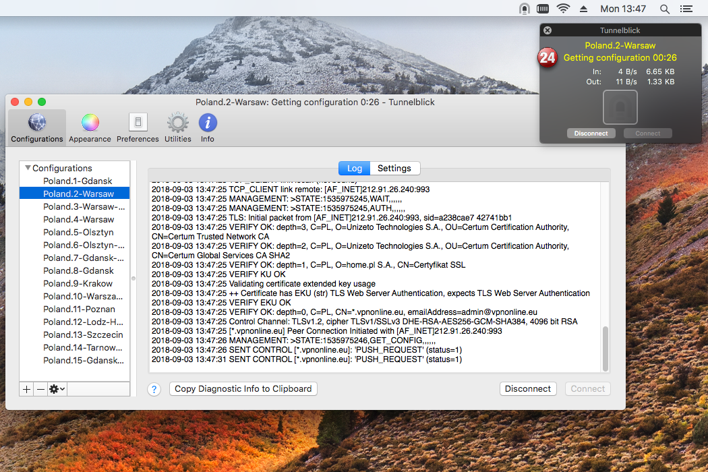Screen dimensions: 708x472
Task: Open the Preferences toolbar pane
Action: click(138, 127)
